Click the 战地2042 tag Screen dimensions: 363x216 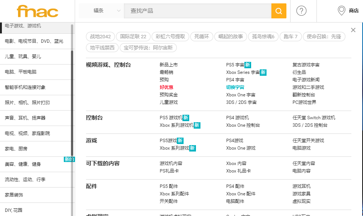coord(100,36)
